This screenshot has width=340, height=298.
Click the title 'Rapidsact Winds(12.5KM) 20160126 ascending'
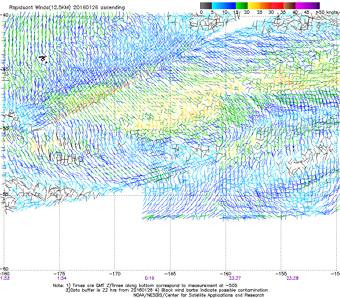coord(67,8)
